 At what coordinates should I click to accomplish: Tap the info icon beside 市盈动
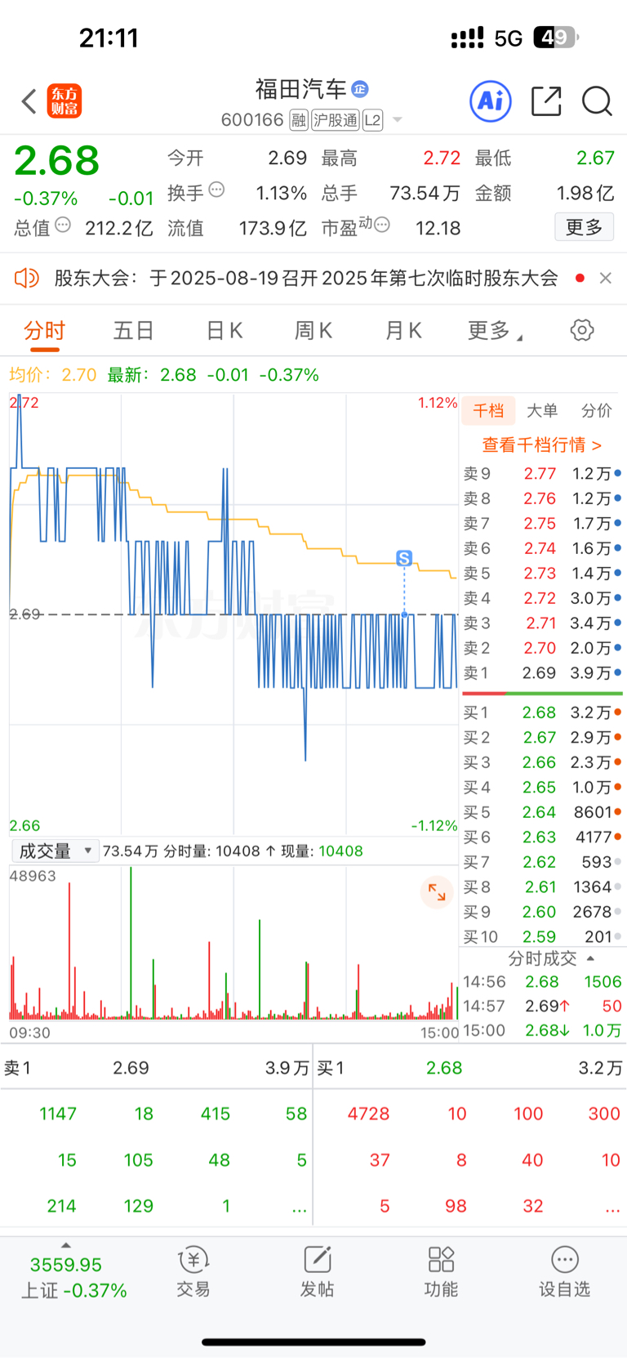(382, 225)
